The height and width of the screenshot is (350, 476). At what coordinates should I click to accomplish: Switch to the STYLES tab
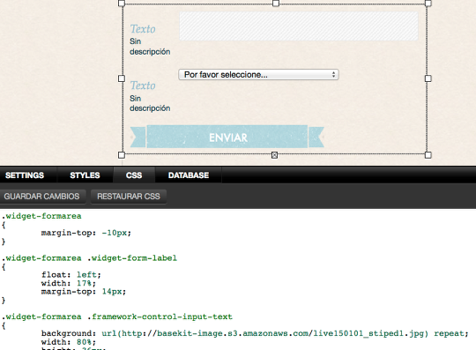point(85,175)
